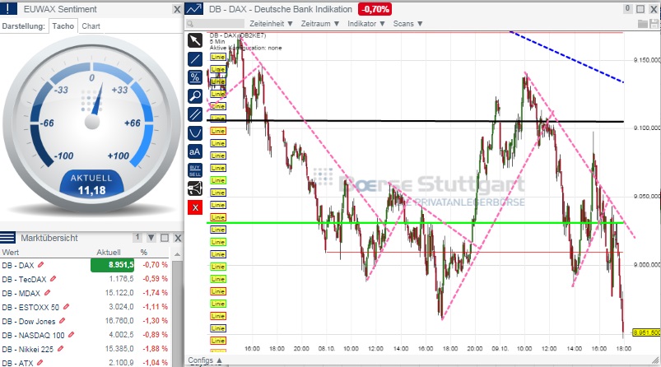Open the Marktübersicht header dropdown arrow
Screen dimensions: 661x367
coord(151,238)
